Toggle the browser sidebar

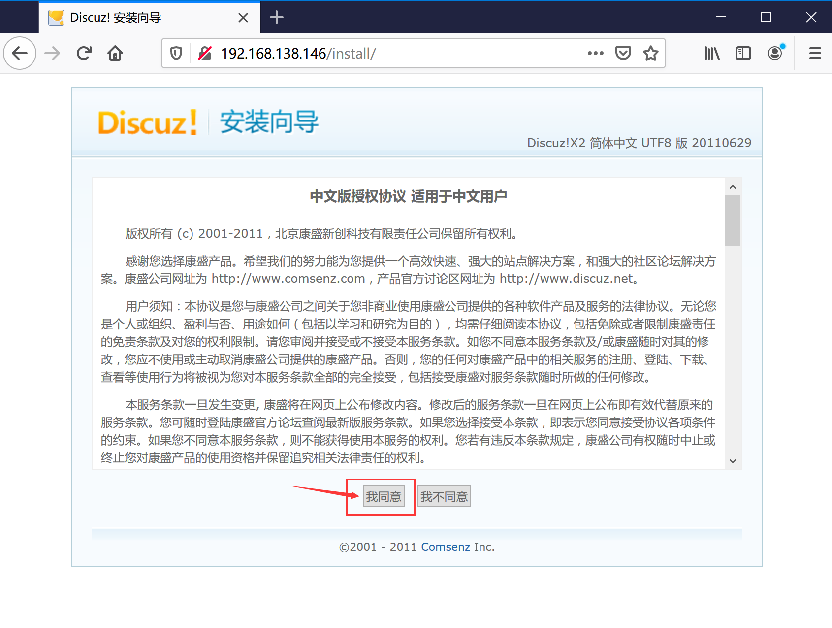tap(743, 53)
